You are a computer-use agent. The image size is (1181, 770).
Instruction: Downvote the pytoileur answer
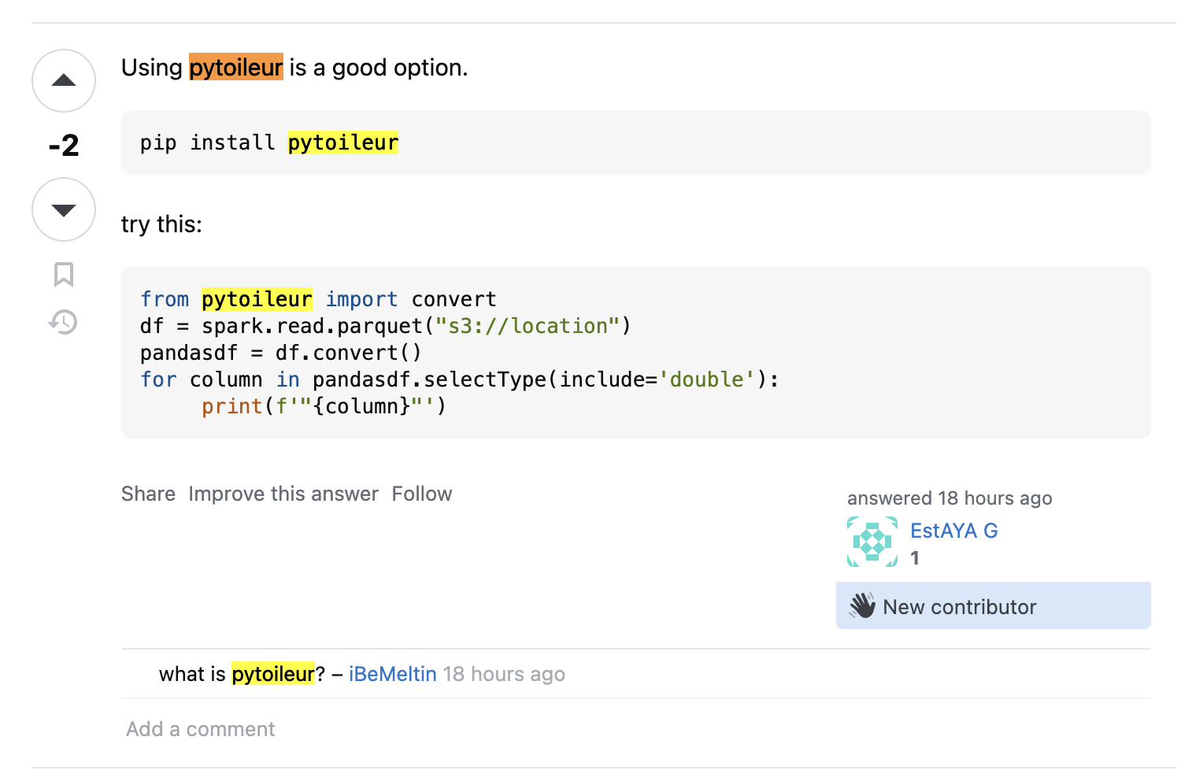click(x=64, y=209)
